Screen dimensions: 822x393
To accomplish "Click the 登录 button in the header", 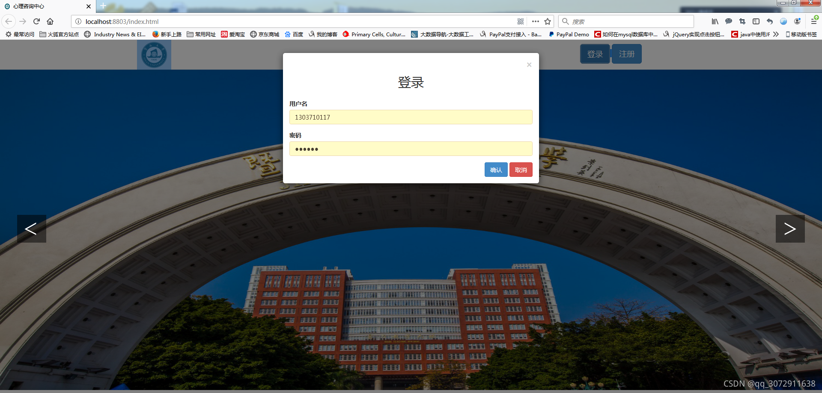I will 595,54.
